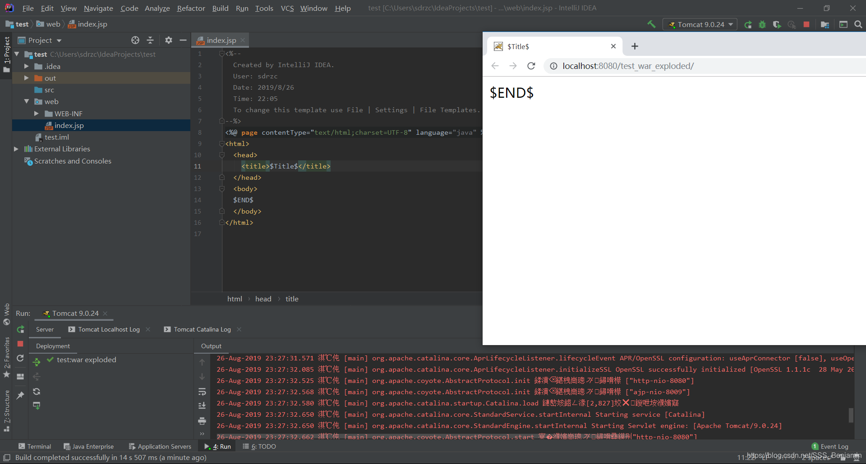Rerun Tomcat in Run panel

20,329
